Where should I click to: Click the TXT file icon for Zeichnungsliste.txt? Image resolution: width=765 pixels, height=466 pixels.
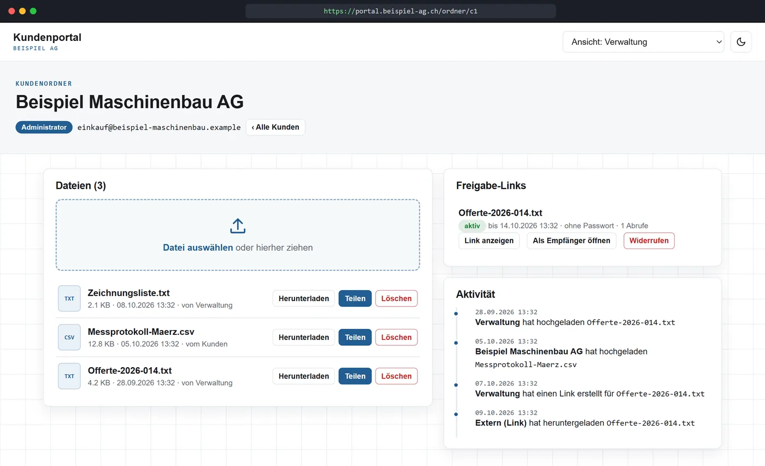tap(69, 299)
